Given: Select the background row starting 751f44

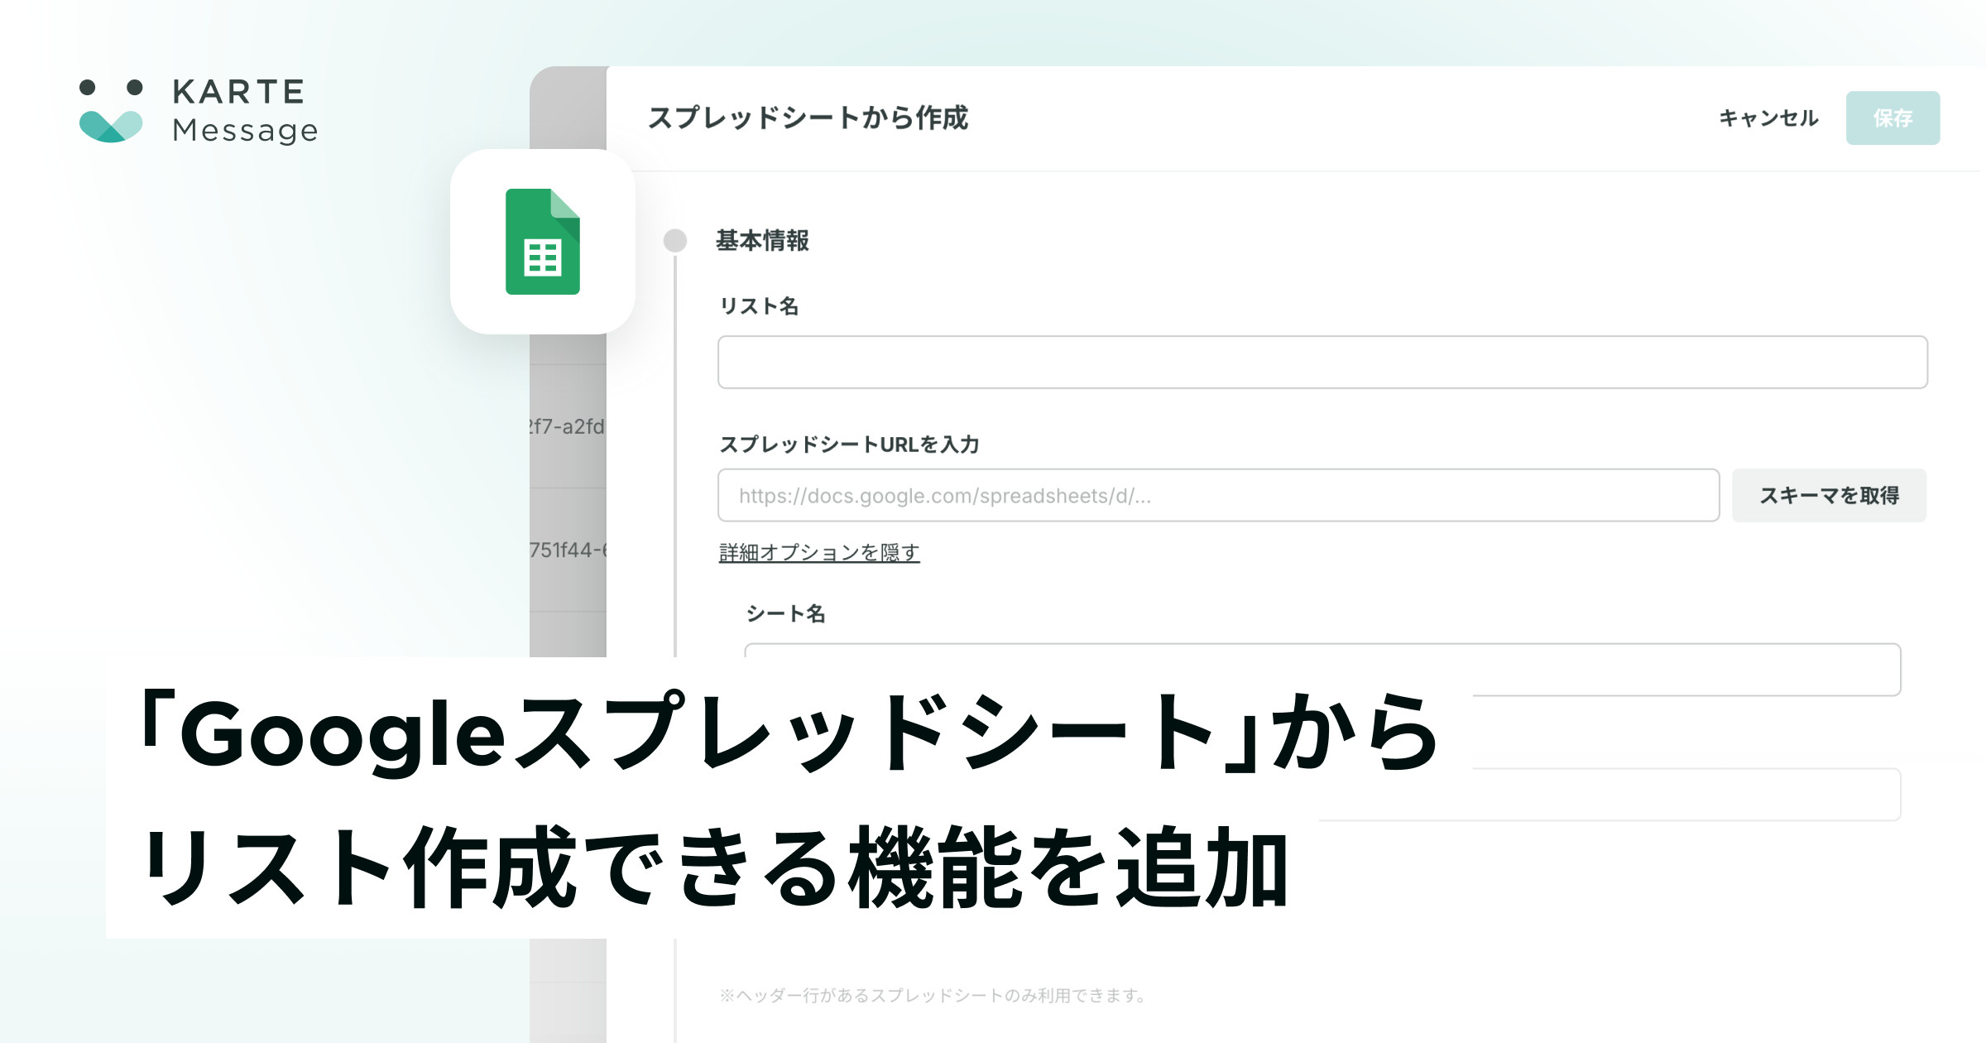Looking at the screenshot, I should click(x=568, y=550).
